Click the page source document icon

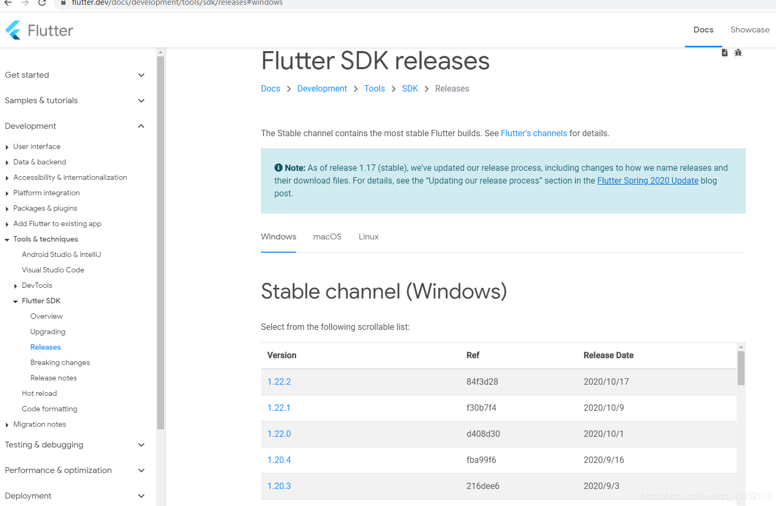(x=724, y=53)
